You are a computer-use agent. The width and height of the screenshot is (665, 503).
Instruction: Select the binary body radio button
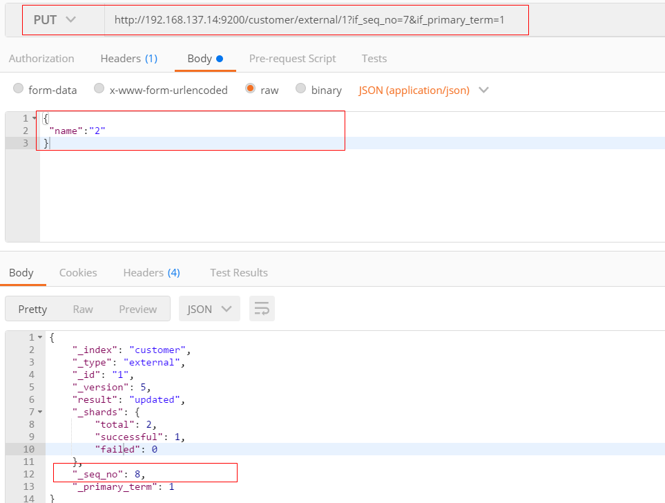click(301, 89)
